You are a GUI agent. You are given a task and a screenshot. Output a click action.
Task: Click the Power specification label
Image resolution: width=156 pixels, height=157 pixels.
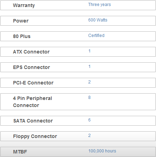tap(21, 21)
